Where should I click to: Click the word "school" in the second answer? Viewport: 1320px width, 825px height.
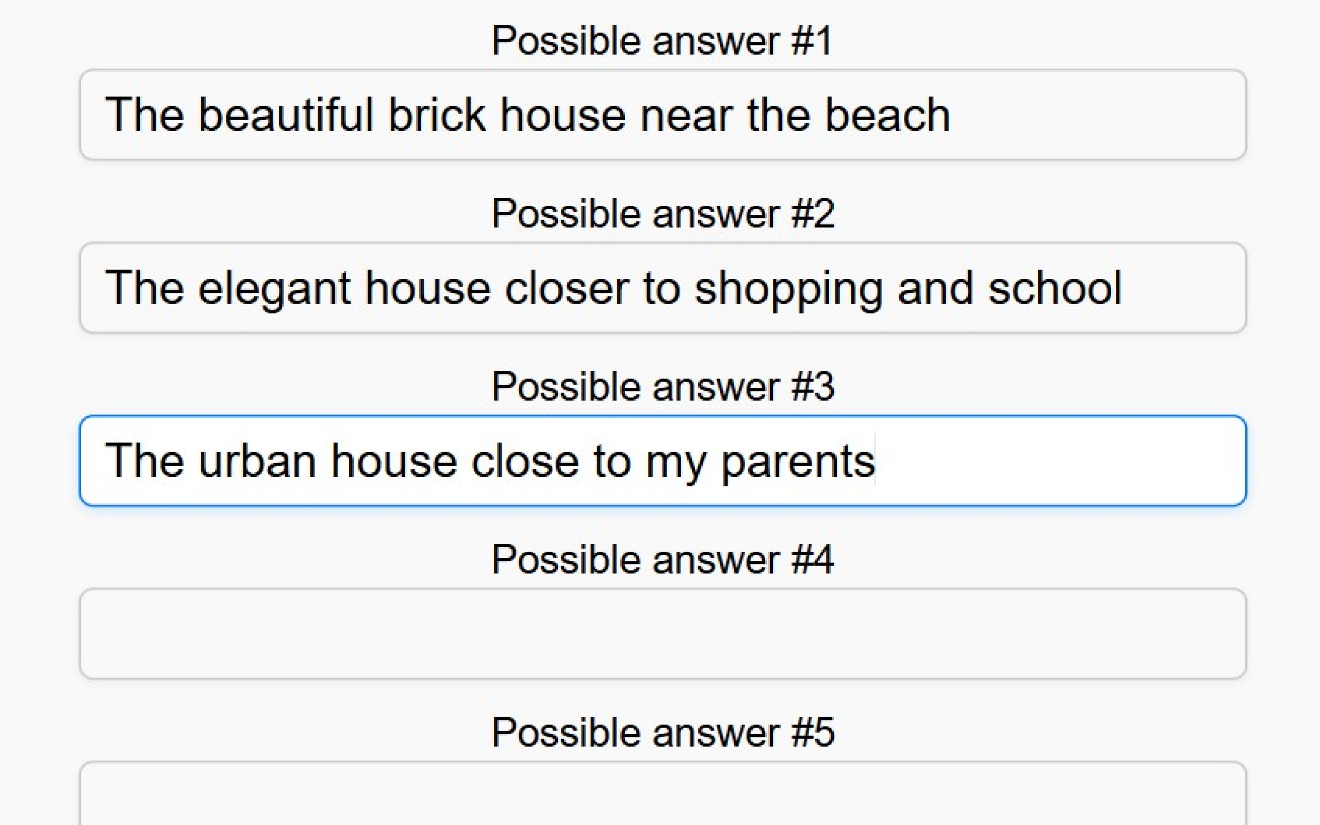(x=1054, y=288)
